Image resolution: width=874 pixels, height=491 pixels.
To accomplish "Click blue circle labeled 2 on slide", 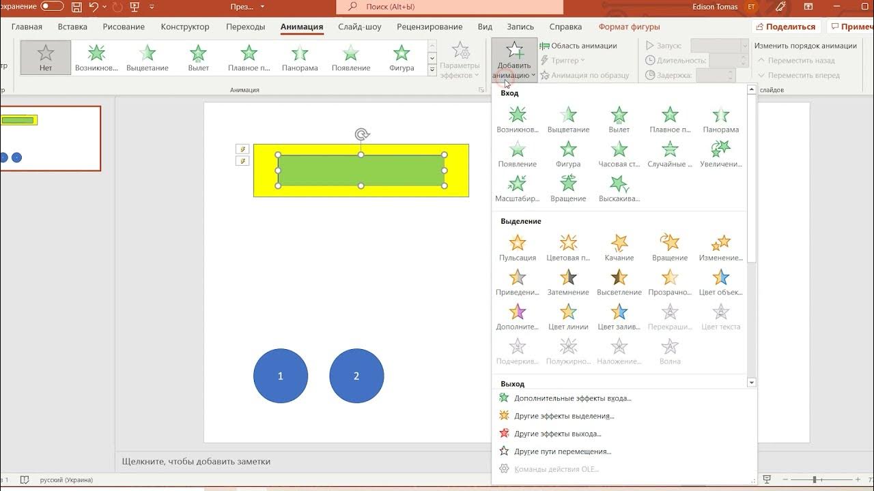I will 356,376.
